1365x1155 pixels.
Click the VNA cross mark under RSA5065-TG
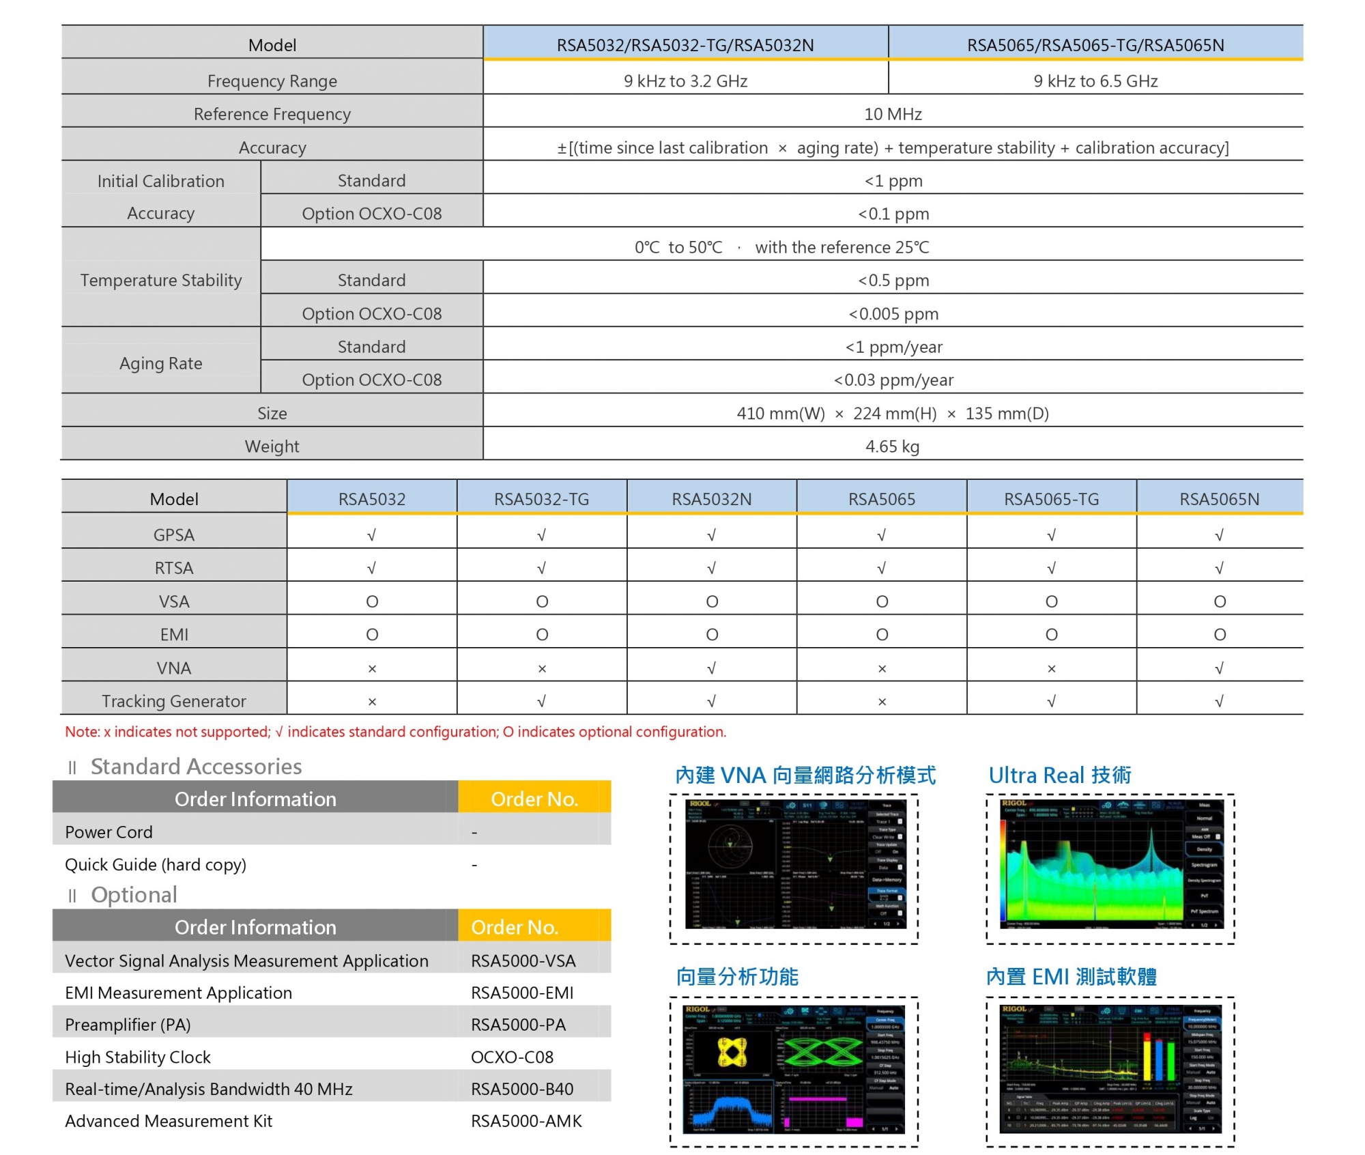(1051, 668)
